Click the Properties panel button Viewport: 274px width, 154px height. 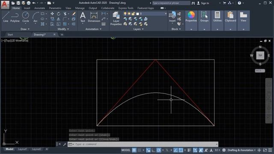[191, 21]
